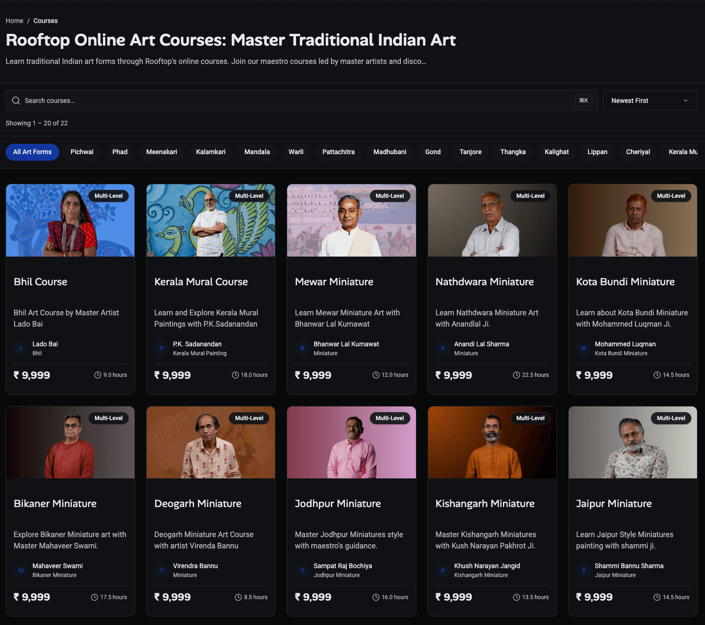Image resolution: width=705 pixels, height=625 pixels.
Task: Filter courses by Kalamkari
Action: (x=211, y=152)
